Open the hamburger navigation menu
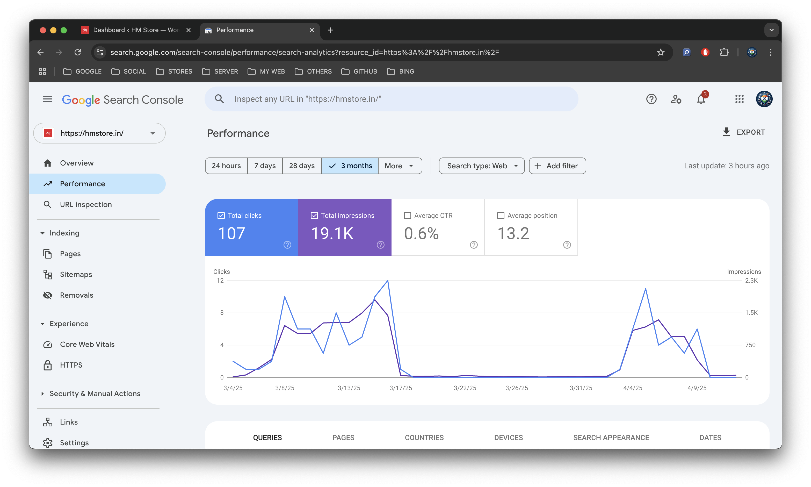811x487 pixels. pos(48,99)
